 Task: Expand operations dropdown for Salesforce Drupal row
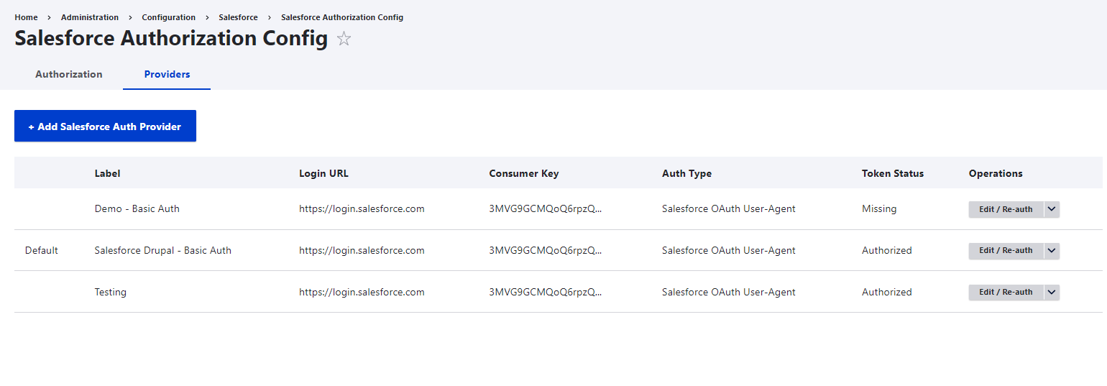coord(1051,251)
